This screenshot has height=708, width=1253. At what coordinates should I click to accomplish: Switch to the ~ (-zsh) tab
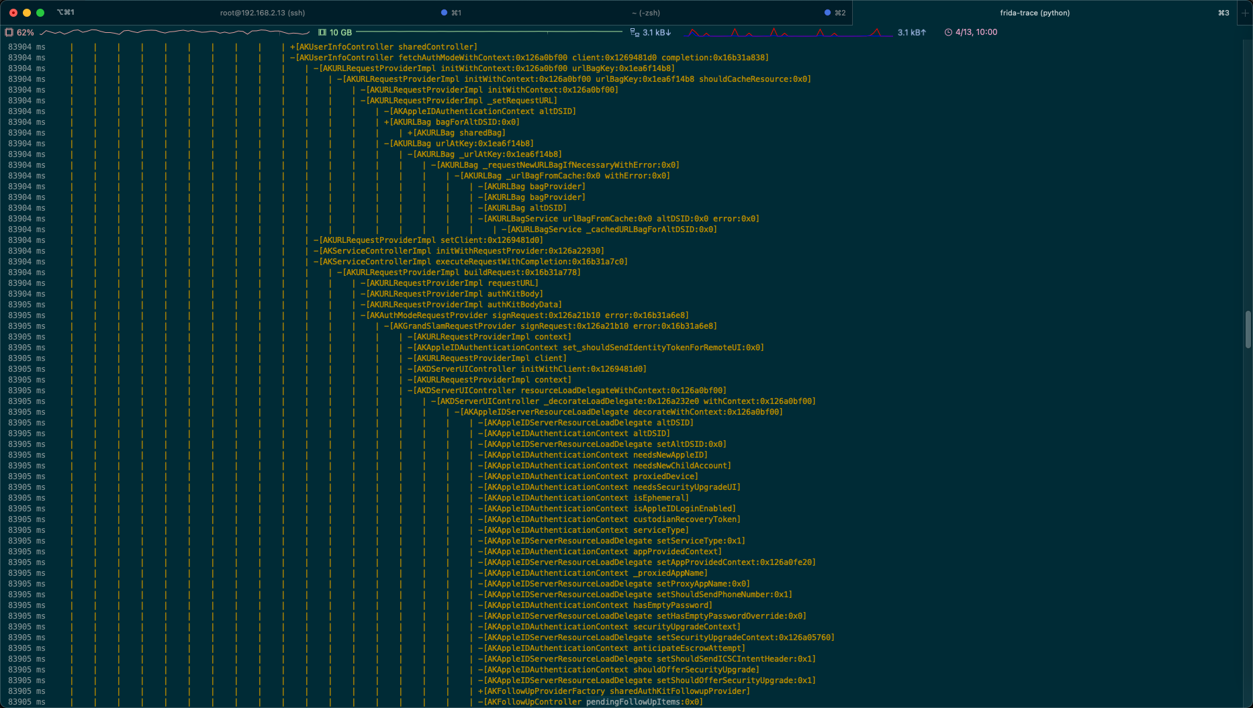pyautogui.click(x=645, y=13)
